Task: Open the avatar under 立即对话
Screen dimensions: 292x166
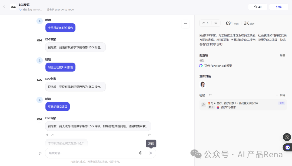Action: 203,84
